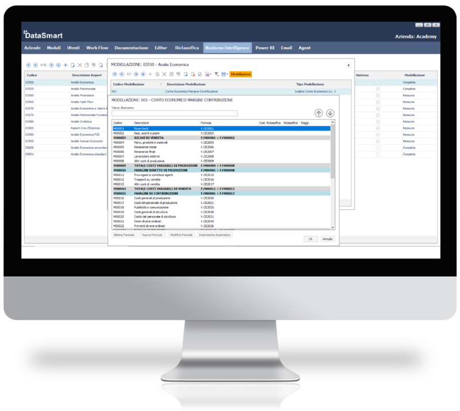Click the filter funnel icon in Modellazione toolbar
This screenshot has height=411, width=460.
pyautogui.click(x=217, y=74)
